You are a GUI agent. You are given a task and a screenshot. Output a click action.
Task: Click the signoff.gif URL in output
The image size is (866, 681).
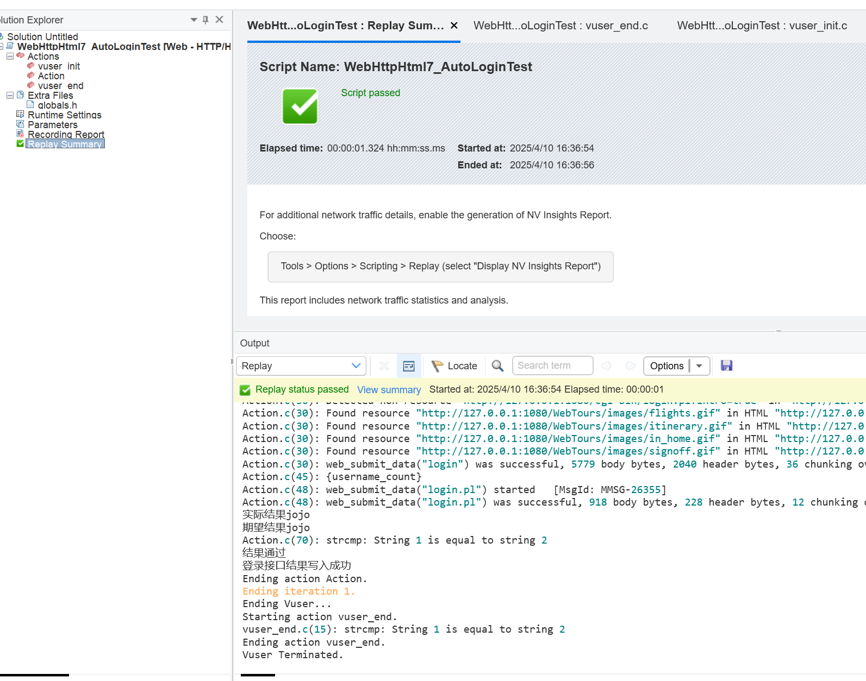[x=568, y=451]
